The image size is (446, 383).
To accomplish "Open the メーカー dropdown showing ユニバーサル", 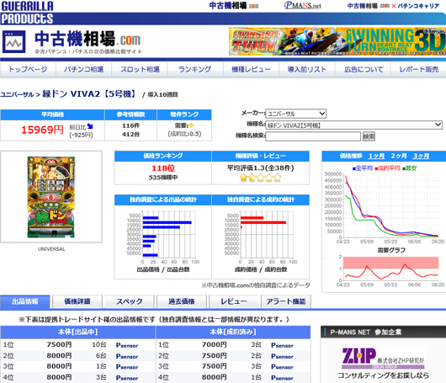I will coord(296,114).
